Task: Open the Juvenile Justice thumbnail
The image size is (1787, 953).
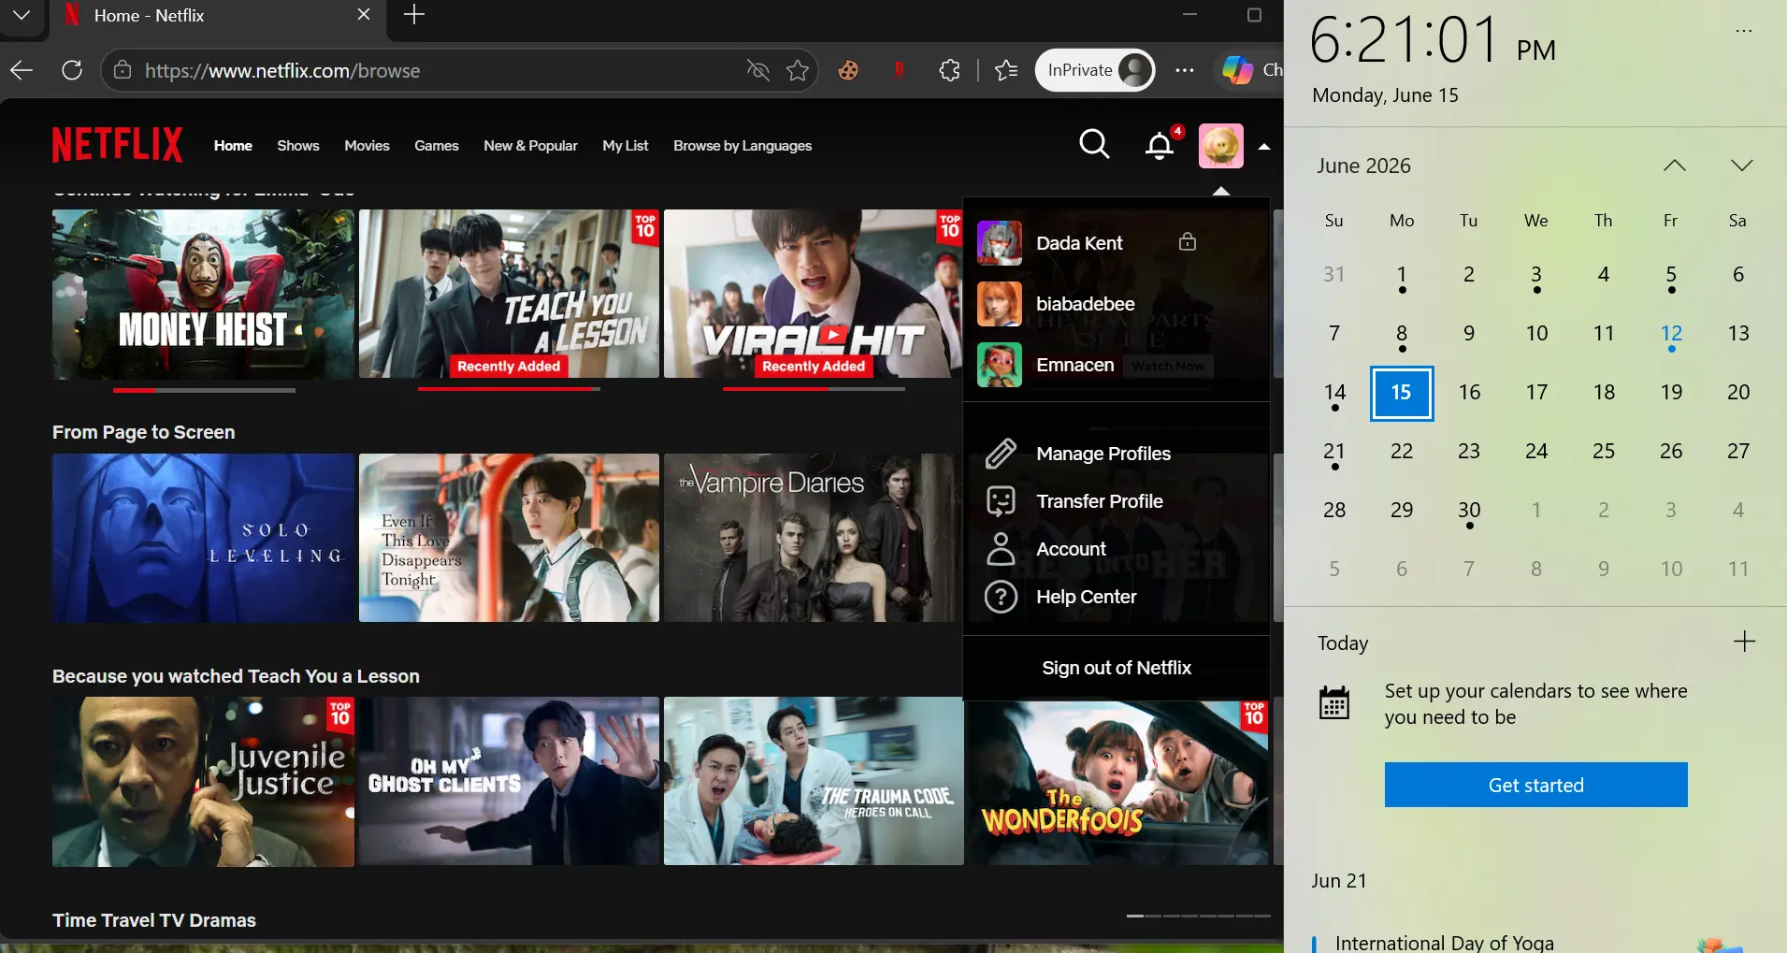Action: pyautogui.click(x=203, y=782)
